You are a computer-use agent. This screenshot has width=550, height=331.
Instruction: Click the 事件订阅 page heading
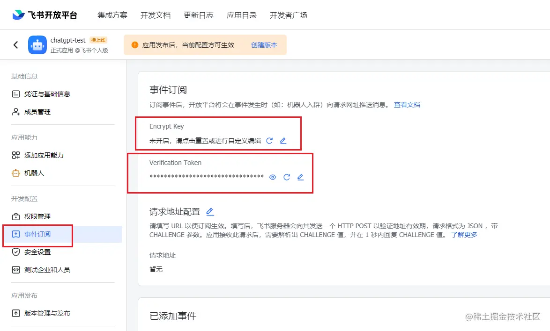168,90
